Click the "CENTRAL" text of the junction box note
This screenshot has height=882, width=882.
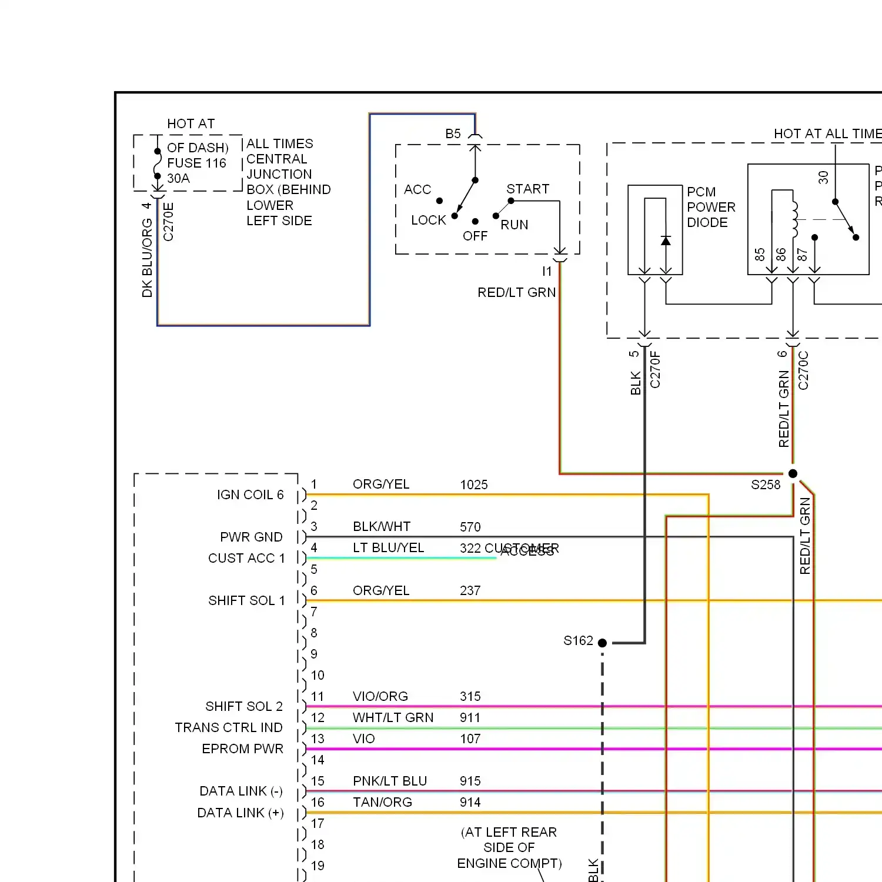pos(276,159)
